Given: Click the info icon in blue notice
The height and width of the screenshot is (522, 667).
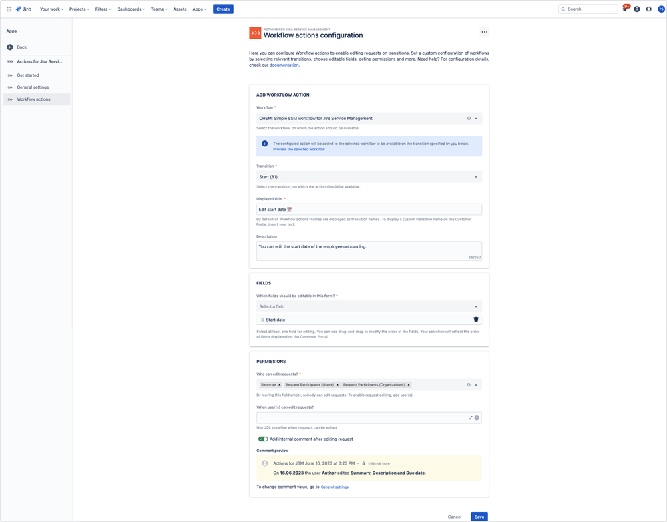Looking at the screenshot, I should [x=264, y=144].
